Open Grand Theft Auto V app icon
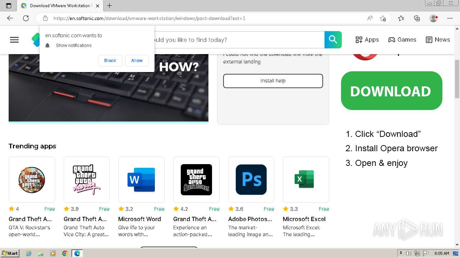Screen dimensions: 460x258 click(32, 180)
